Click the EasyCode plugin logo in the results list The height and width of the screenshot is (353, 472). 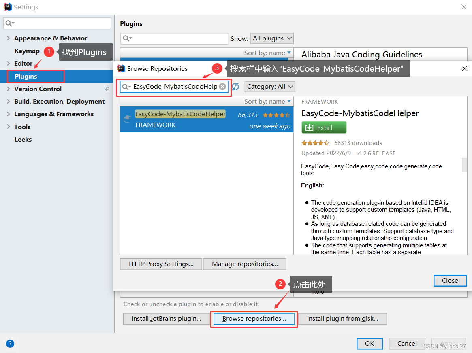tap(127, 119)
